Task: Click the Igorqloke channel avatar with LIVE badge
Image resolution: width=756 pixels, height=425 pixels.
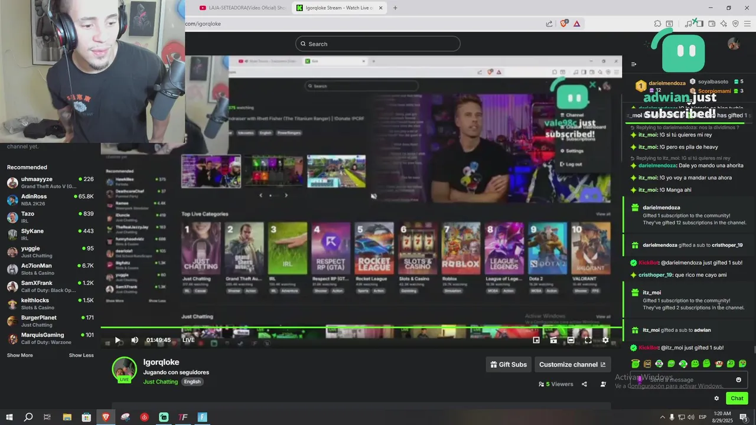Action: coord(124,370)
